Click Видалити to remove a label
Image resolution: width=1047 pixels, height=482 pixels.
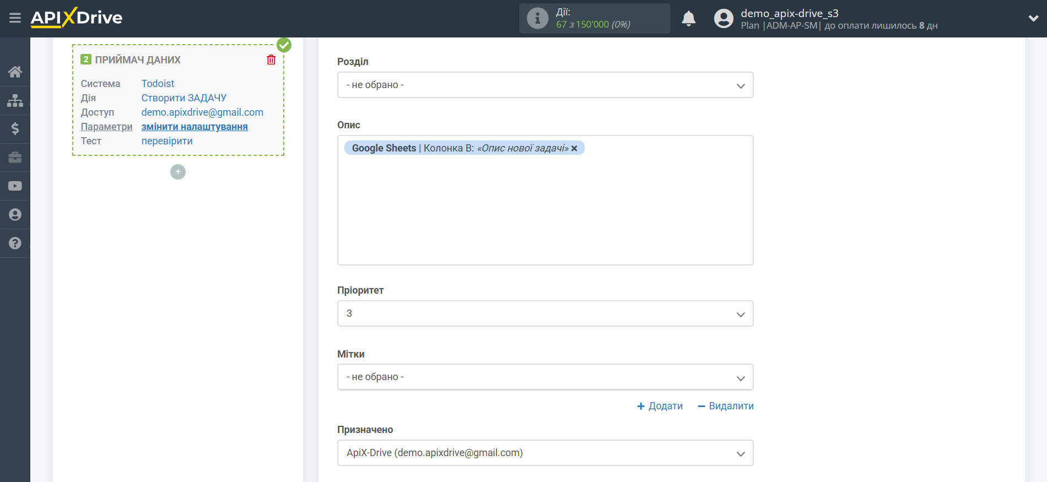(x=726, y=406)
